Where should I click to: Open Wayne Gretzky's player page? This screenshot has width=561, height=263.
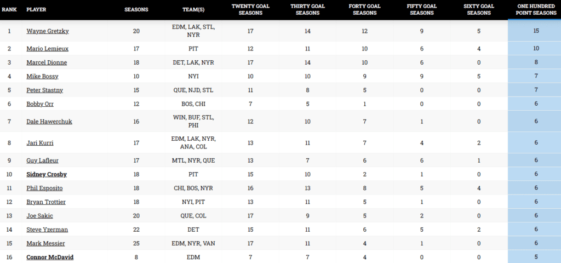tap(48, 31)
